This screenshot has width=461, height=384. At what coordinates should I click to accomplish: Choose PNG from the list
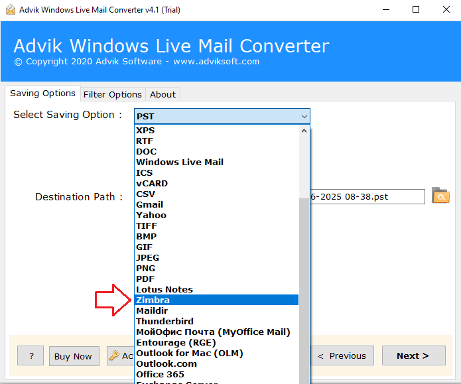point(216,268)
